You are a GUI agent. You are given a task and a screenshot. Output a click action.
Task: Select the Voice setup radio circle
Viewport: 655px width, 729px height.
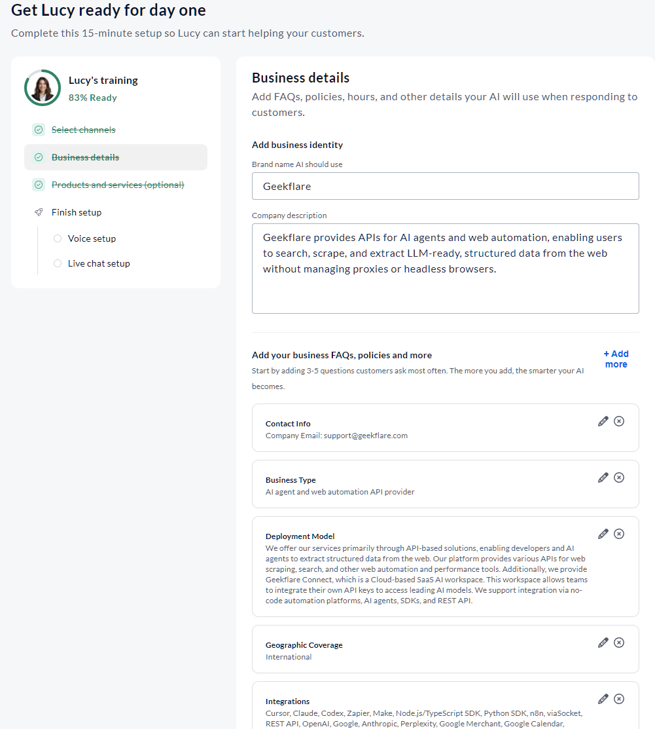[x=58, y=238]
